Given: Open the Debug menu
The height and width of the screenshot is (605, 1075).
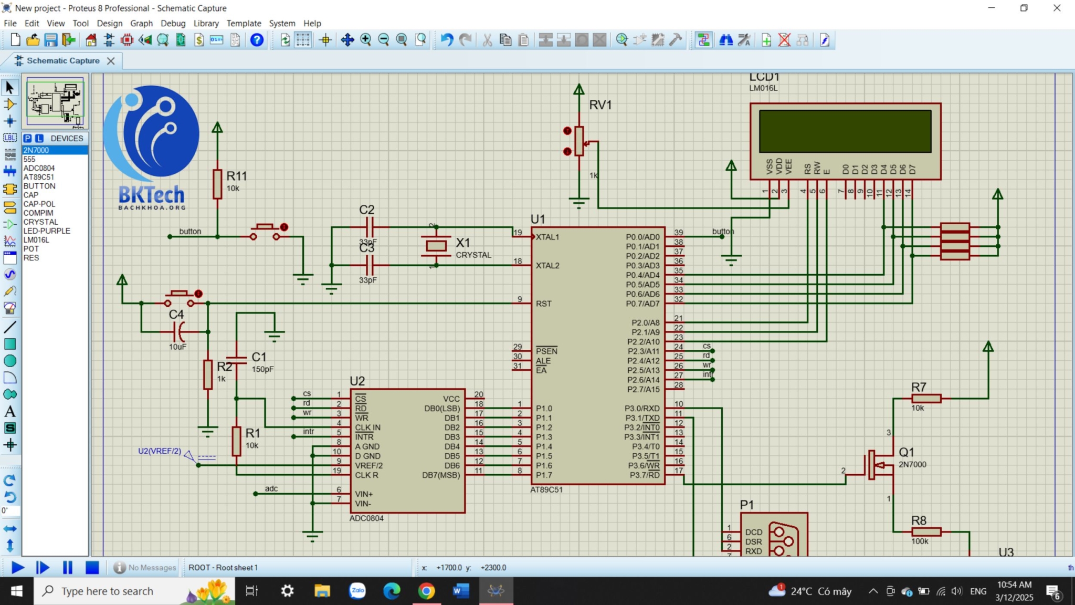Looking at the screenshot, I should click(173, 23).
